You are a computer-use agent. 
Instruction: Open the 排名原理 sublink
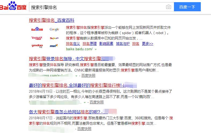click(x=90, y=44)
